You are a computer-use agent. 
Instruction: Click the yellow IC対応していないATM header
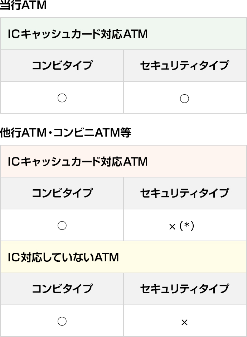pos(124,257)
